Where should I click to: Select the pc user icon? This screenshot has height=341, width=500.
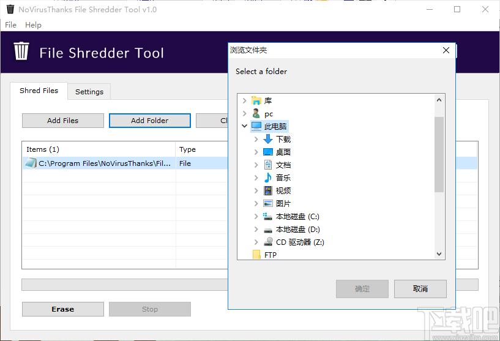(256, 113)
